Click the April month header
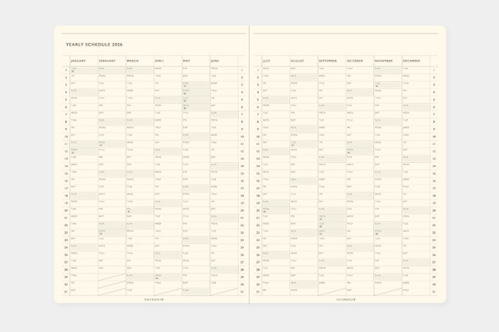 161,61
